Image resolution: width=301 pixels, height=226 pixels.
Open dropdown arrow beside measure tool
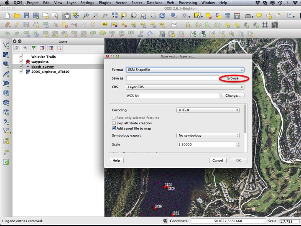pyautogui.click(x=253, y=17)
